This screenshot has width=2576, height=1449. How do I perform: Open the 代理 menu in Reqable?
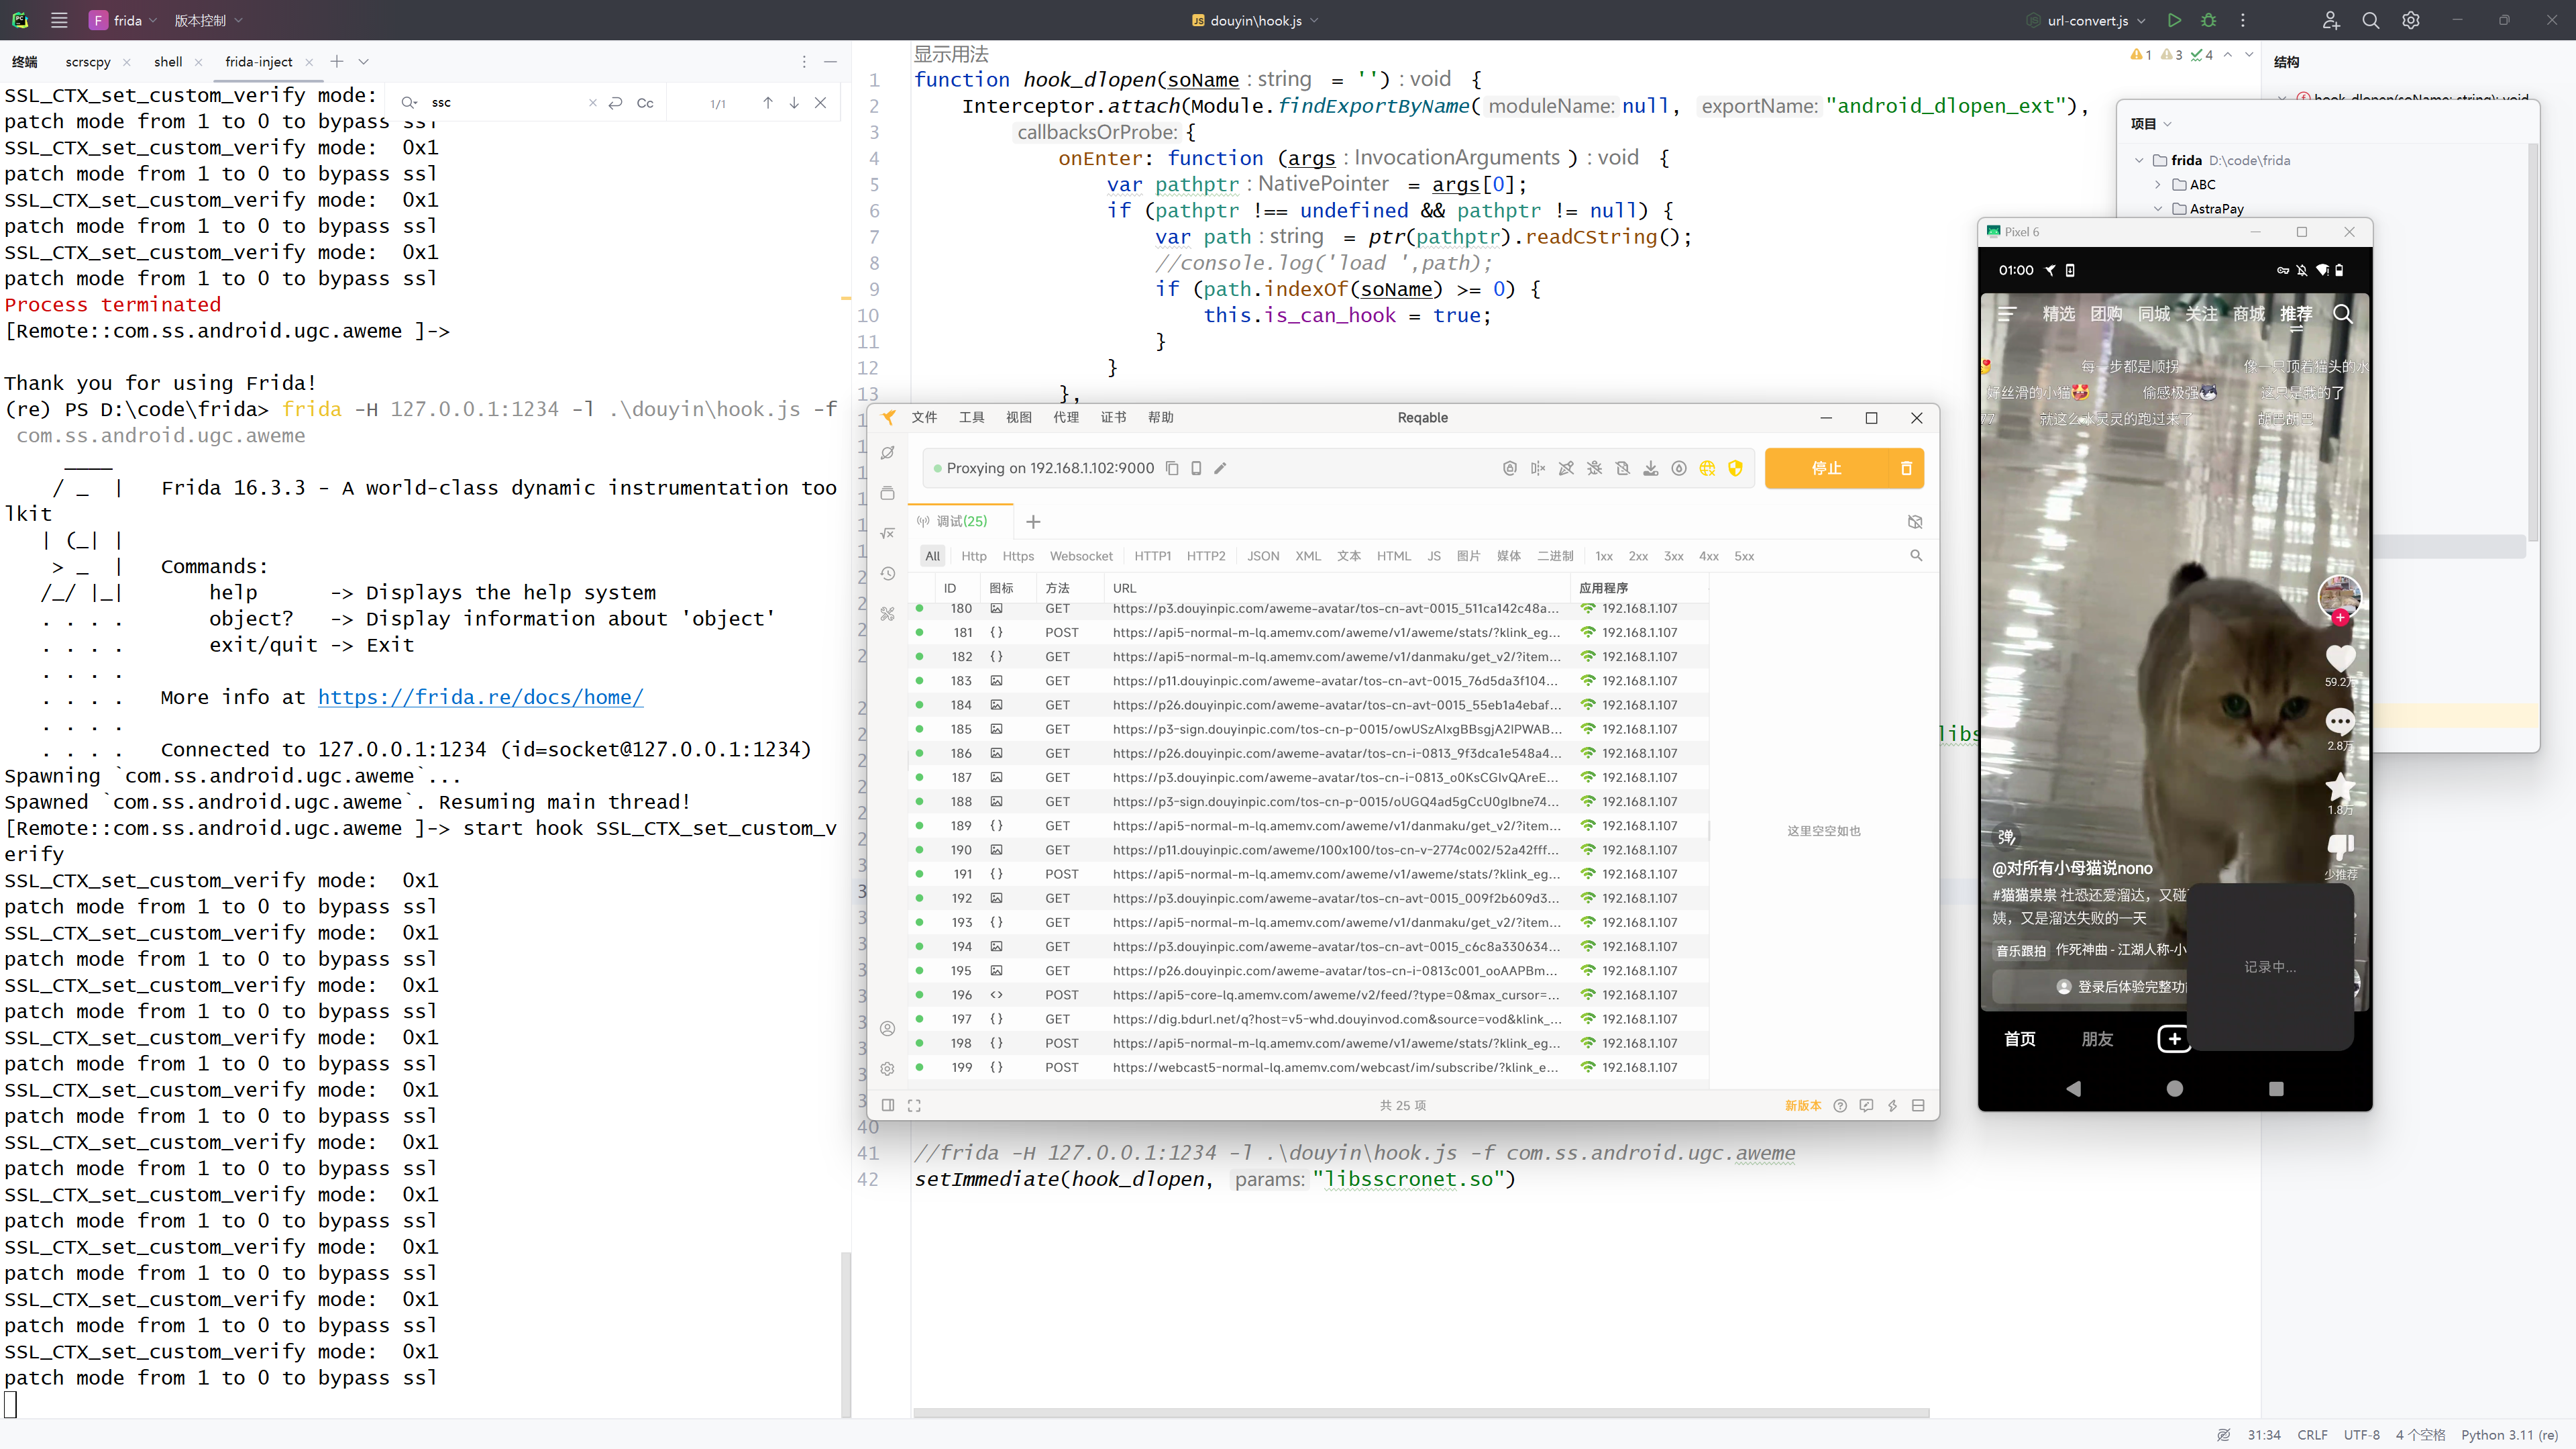coord(1065,417)
